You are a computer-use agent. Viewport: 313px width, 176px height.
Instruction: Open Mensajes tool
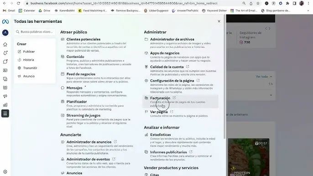(74, 88)
